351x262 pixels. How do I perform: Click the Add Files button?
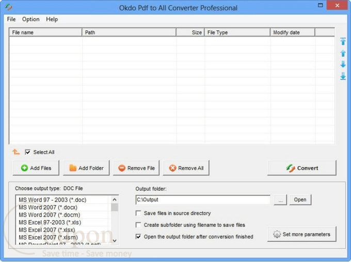point(36,168)
